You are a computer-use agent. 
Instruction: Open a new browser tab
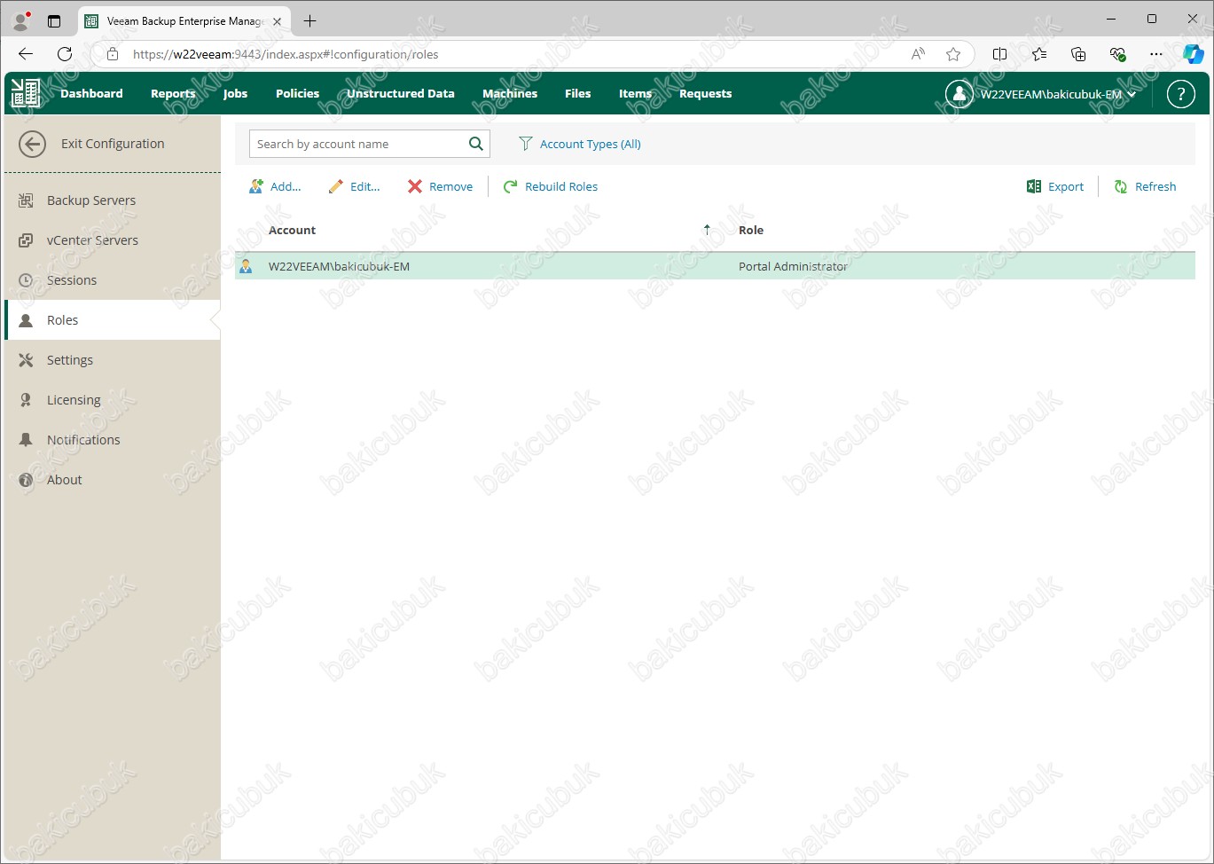[309, 20]
